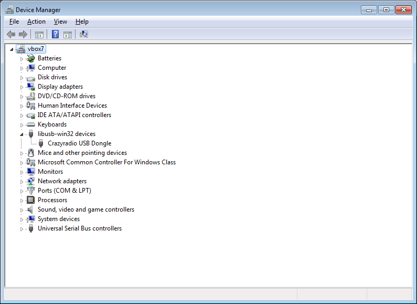Toggle the Show/Hide Console Tree toolbar icon
The height and width of the screenshot is (304, 417).
39,35
